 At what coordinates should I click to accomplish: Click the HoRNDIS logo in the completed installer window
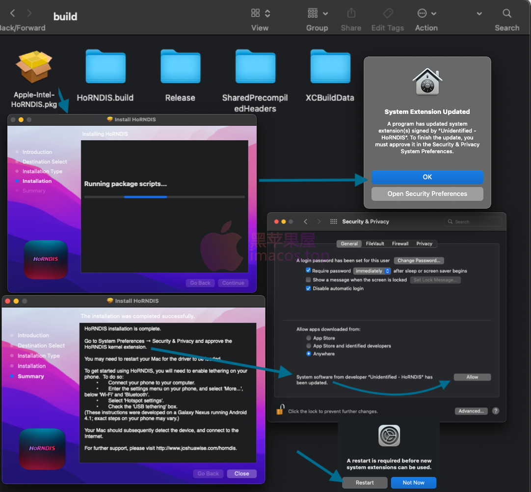42,449
